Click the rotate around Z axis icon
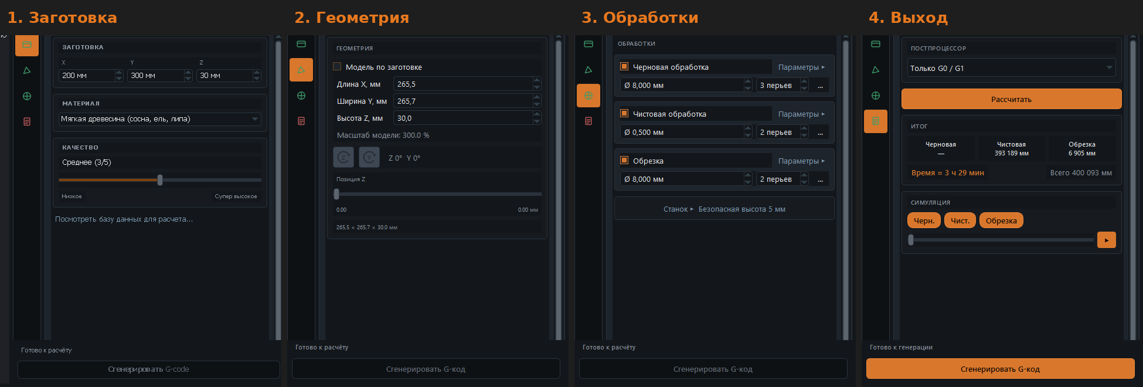This screenshot has height=387, width=1143. click(343, 158)
